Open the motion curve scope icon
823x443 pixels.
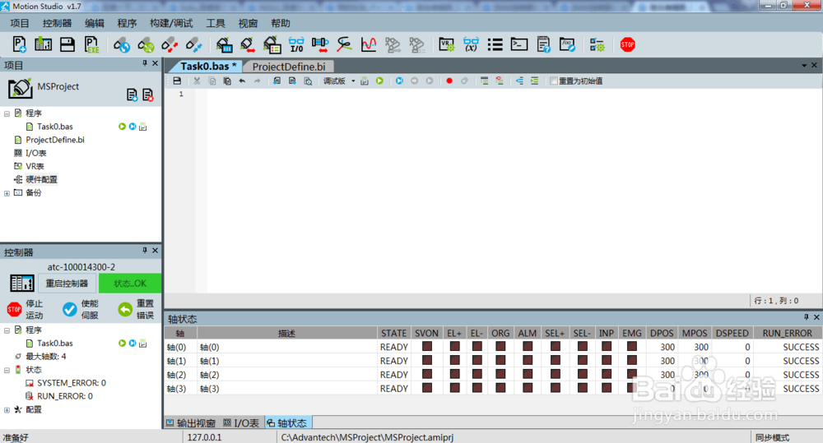point(369,44)
